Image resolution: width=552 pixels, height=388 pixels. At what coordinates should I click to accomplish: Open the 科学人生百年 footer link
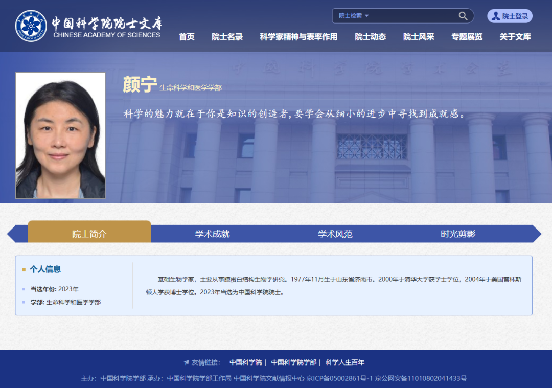click(x=344, y=362)
